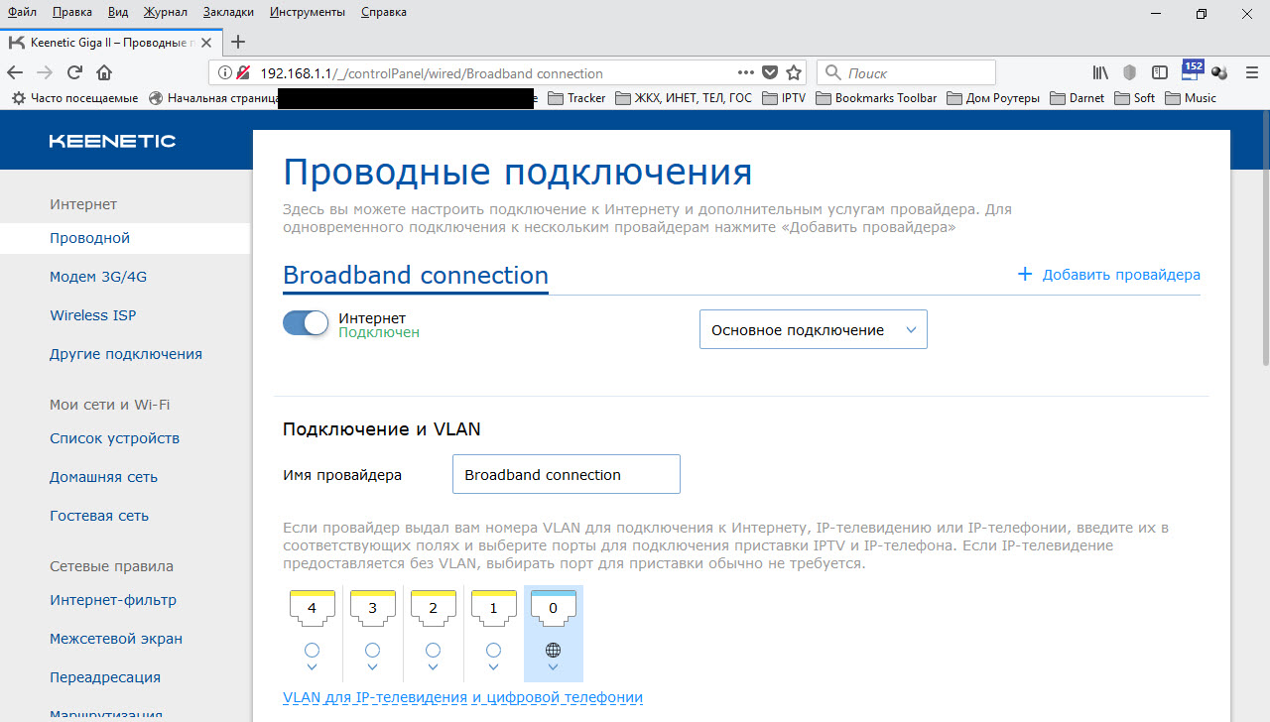Open extension icon with 152 badge

pyautogui.click(x=1191, y=69)
